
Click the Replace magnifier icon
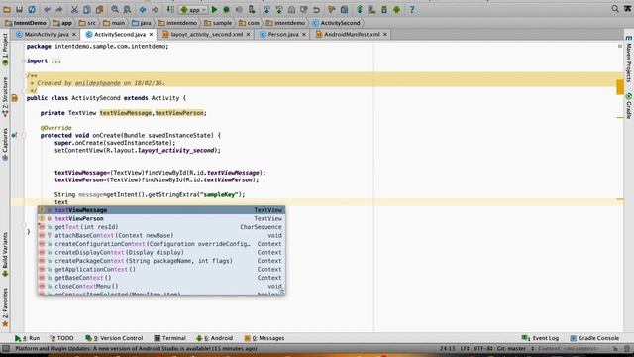pos(127,9)
